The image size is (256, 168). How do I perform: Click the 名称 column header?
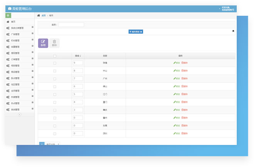(105, 56)
